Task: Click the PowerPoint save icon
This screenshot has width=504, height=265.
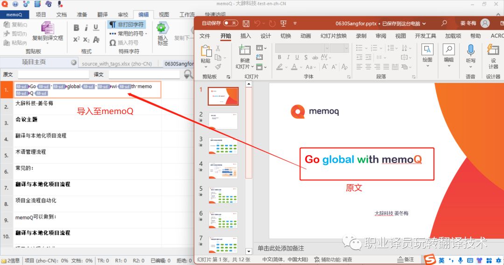Action: (x=246, y=23)
